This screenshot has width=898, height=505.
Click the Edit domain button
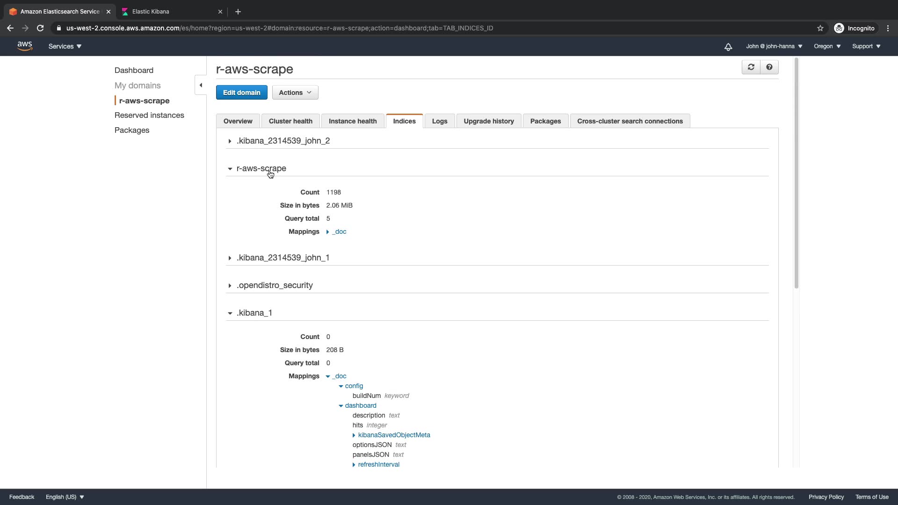[241, 93]
